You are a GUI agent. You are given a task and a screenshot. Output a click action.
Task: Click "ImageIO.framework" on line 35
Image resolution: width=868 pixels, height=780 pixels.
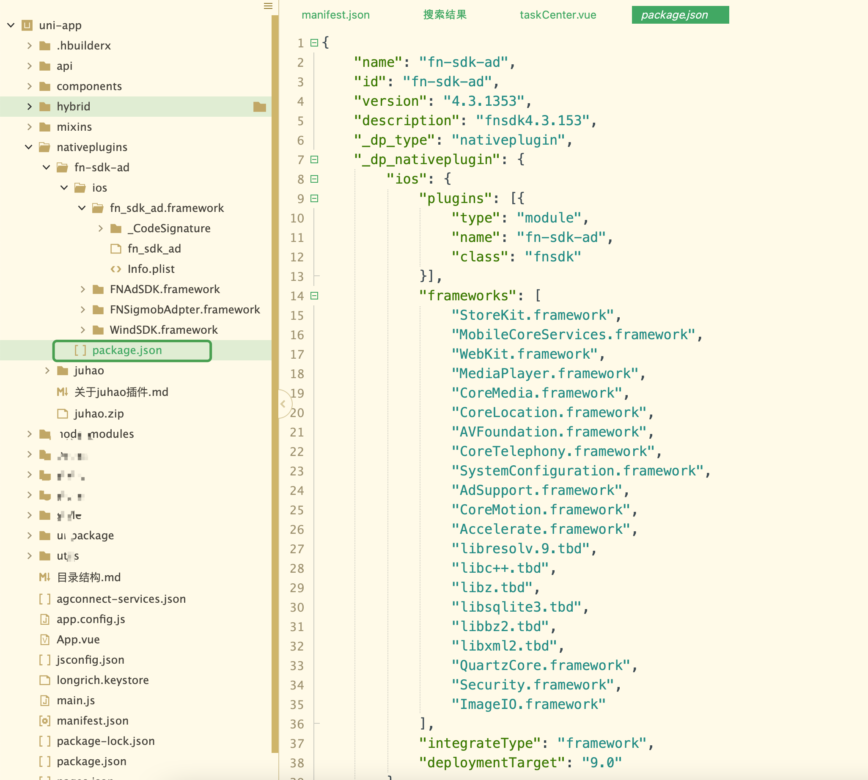click(528, 705)
